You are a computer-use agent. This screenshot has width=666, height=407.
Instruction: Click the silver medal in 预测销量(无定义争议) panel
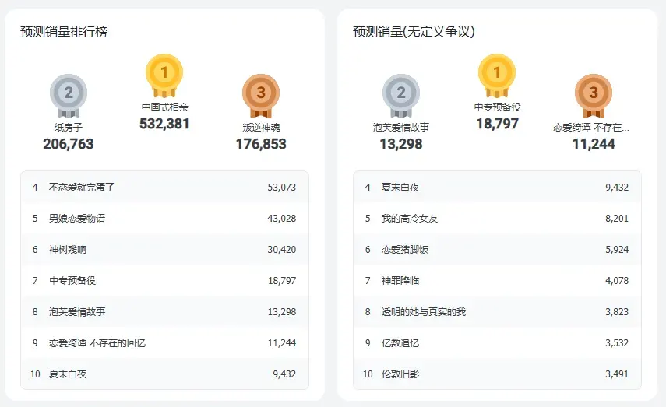click(x=401, y=96)
